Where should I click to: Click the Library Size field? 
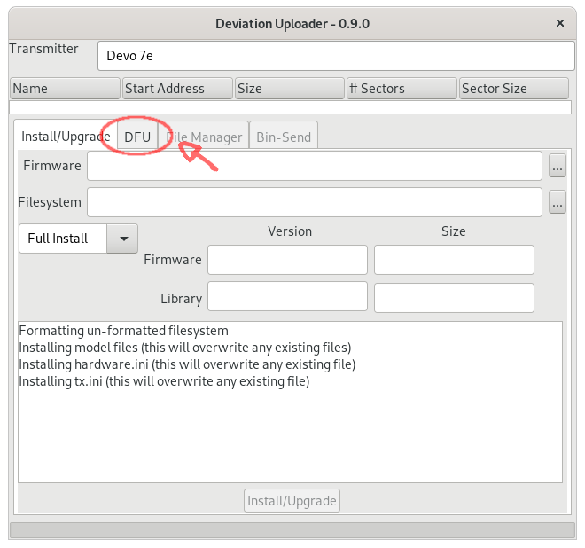pyautogui.click(x=454, y=298)
